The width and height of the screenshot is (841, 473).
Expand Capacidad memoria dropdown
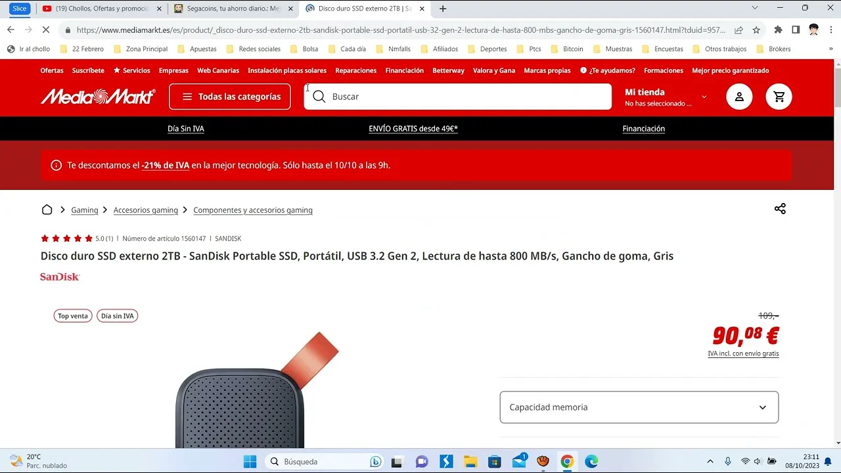[x=639, y=407]
